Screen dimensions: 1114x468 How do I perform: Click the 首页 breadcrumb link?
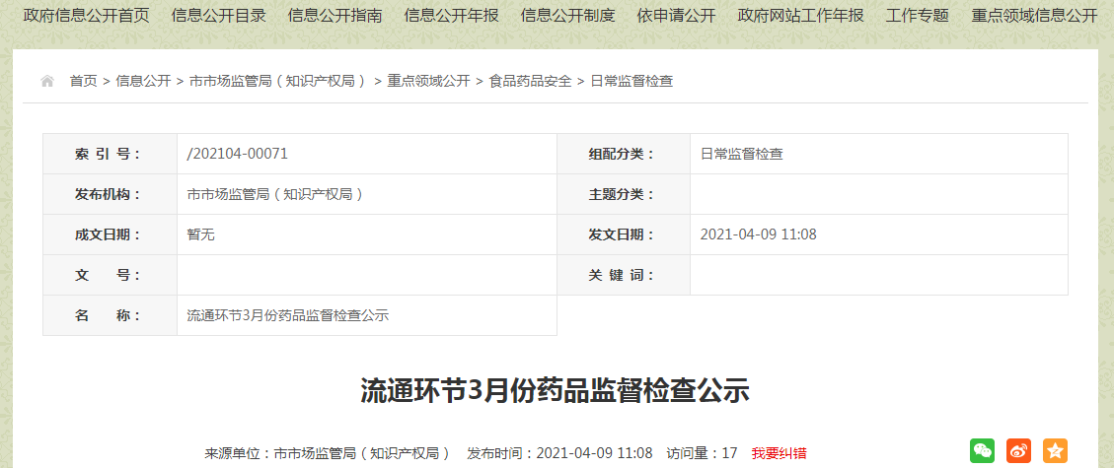click(x=83, y=81)
